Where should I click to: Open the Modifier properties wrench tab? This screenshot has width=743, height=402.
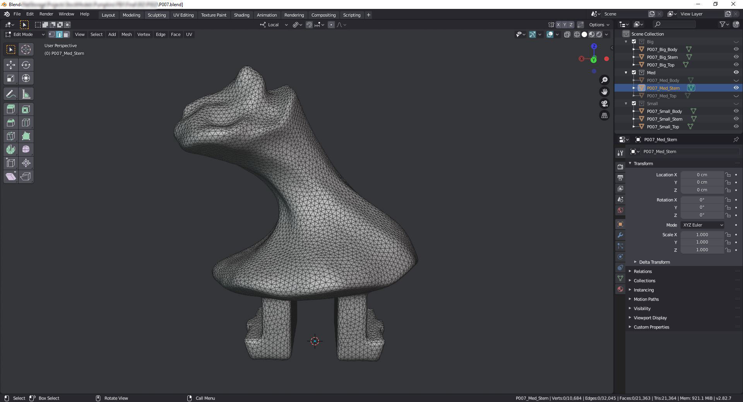pos(620,235)
